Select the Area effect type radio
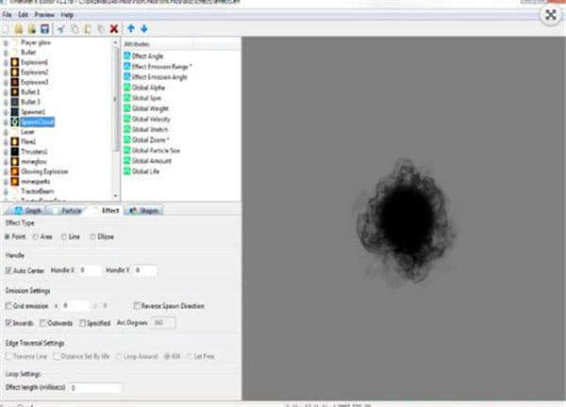The height and width of the screenshot is (407, 566). click(37, 237)
